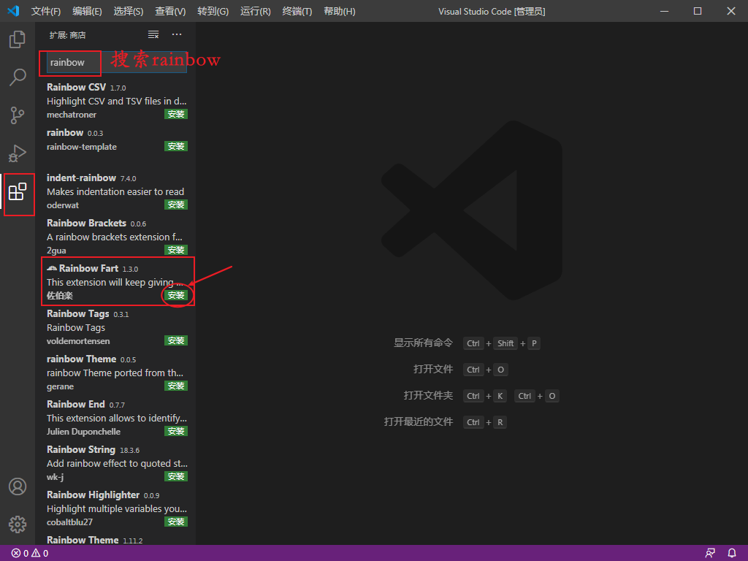Click the Julien Duponchelle publisher name
The width and height of the screenshot is (748, 561).
(x=83, y=432)
